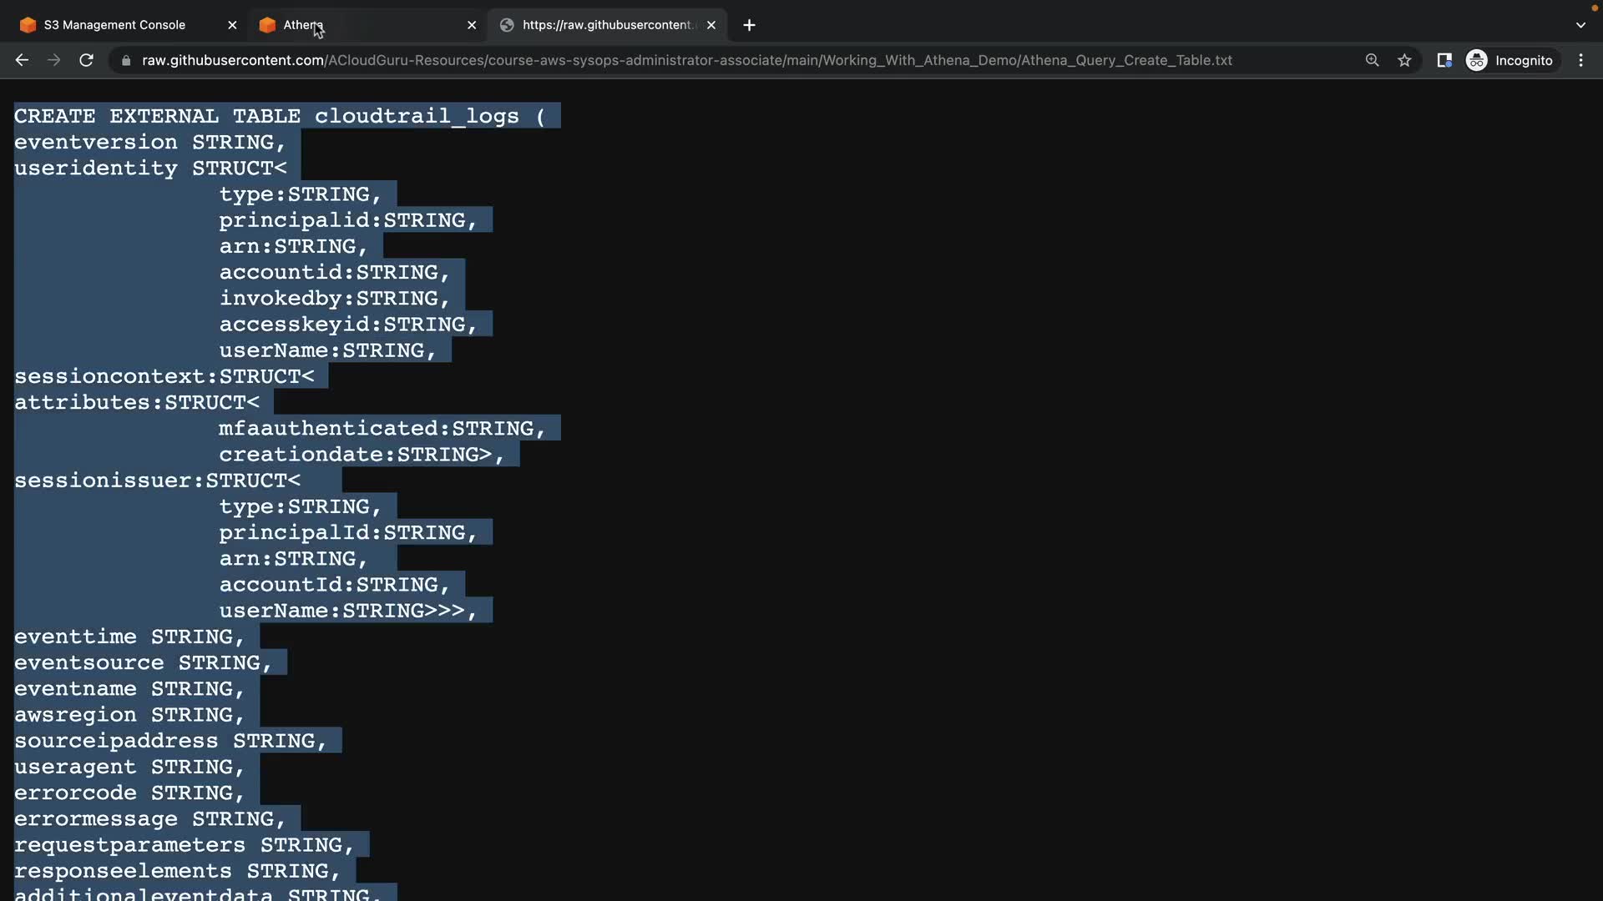The image size is (1603, 901).
Task: Close the Athena tab
Action: point(472,25)
